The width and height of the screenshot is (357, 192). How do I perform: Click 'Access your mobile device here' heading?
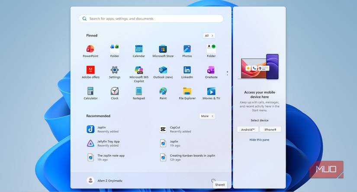click(x=260, y=94)
